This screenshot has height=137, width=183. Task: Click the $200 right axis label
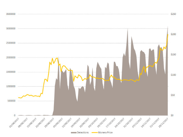click(173, 34)
